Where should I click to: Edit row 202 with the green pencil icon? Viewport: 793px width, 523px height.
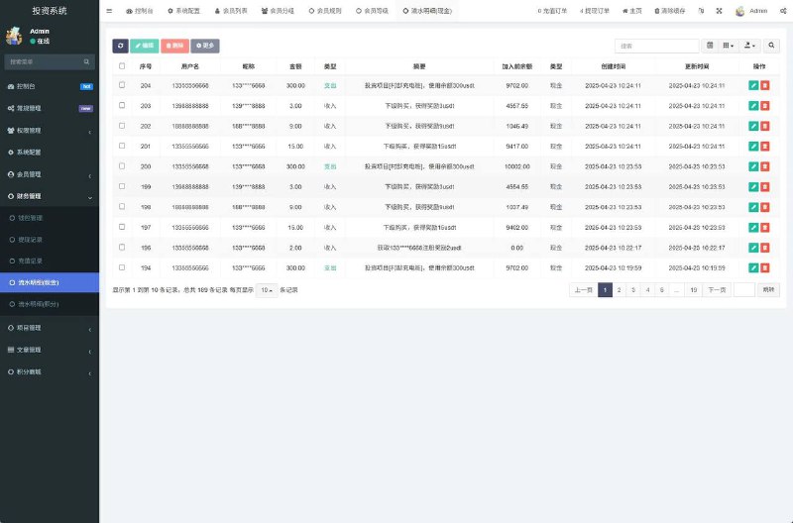[753, 126]
